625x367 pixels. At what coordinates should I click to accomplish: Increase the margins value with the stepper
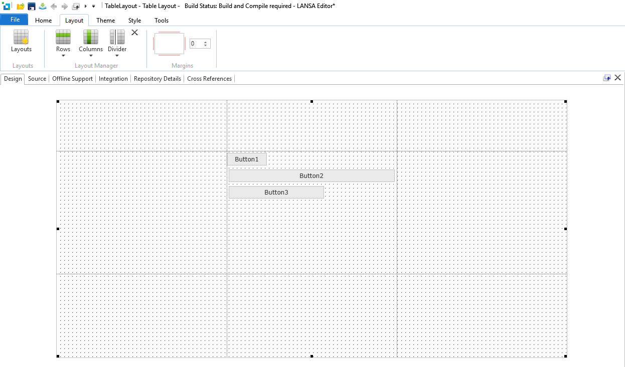(206, 42)
